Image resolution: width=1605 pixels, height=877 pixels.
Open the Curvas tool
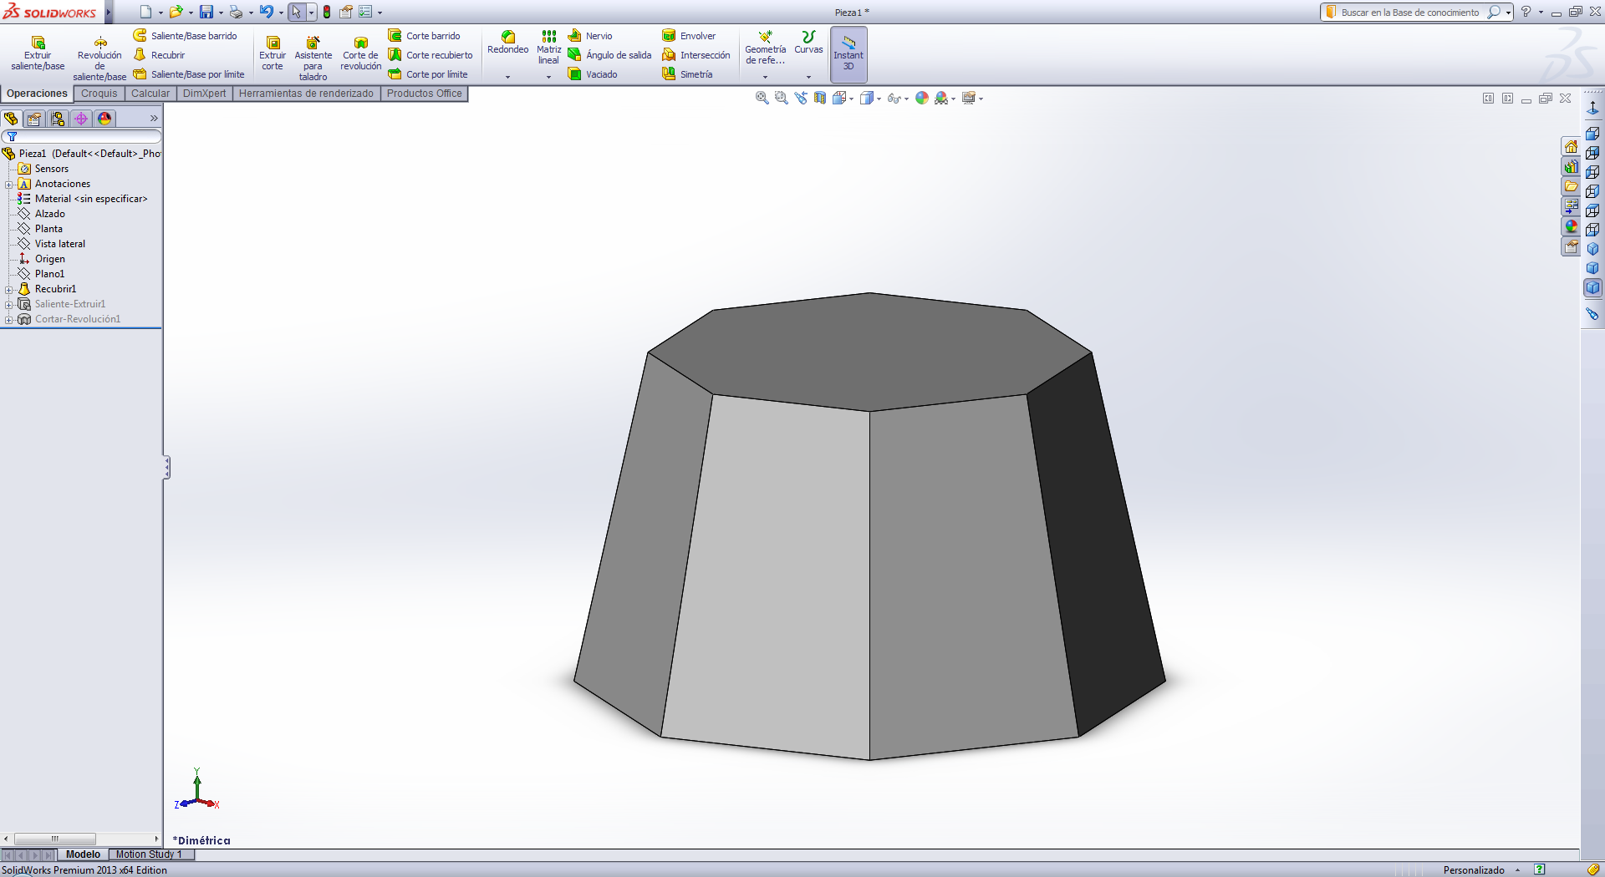(808, 43)
